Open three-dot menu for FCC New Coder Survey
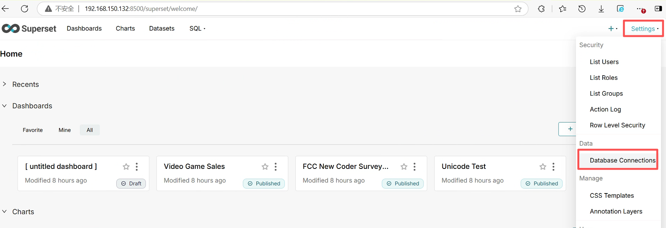Screen dimensions: 666x228 [414, 167]
